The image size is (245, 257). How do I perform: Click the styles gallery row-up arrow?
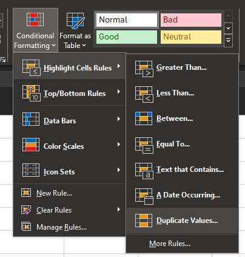click(x=228, y=16)
